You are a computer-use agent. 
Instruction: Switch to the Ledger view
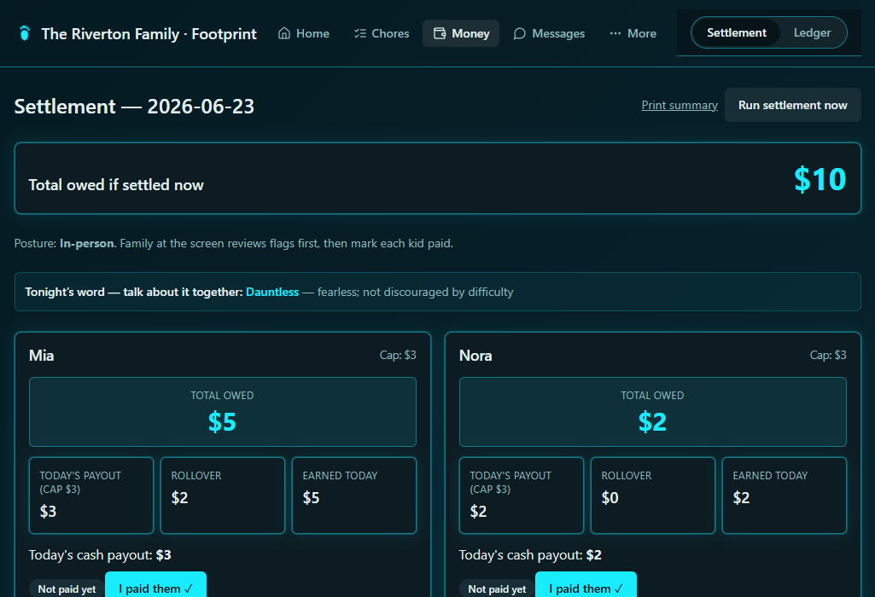point(812,33)
